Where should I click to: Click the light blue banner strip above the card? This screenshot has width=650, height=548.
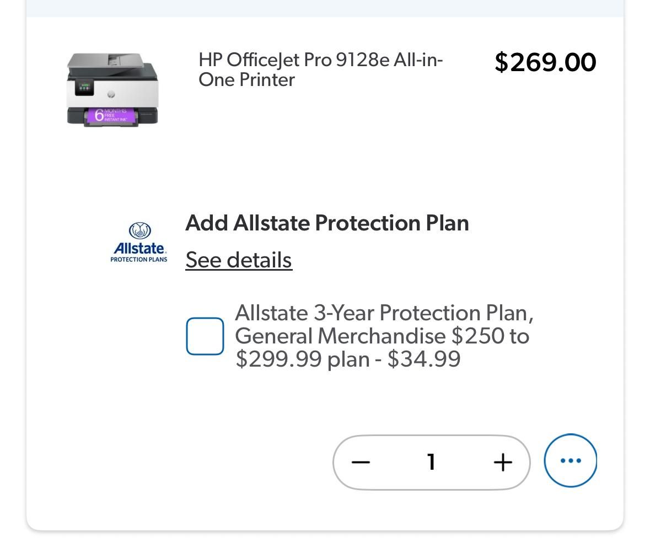(325, 8)
